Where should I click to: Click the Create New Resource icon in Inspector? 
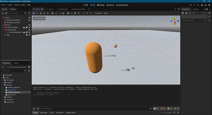click(x=183, y=13)
